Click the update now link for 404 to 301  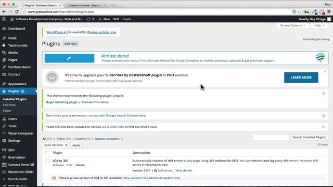click(172, 178)
